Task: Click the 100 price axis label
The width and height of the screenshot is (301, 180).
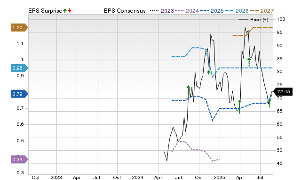Action: (x=281, y=19)
